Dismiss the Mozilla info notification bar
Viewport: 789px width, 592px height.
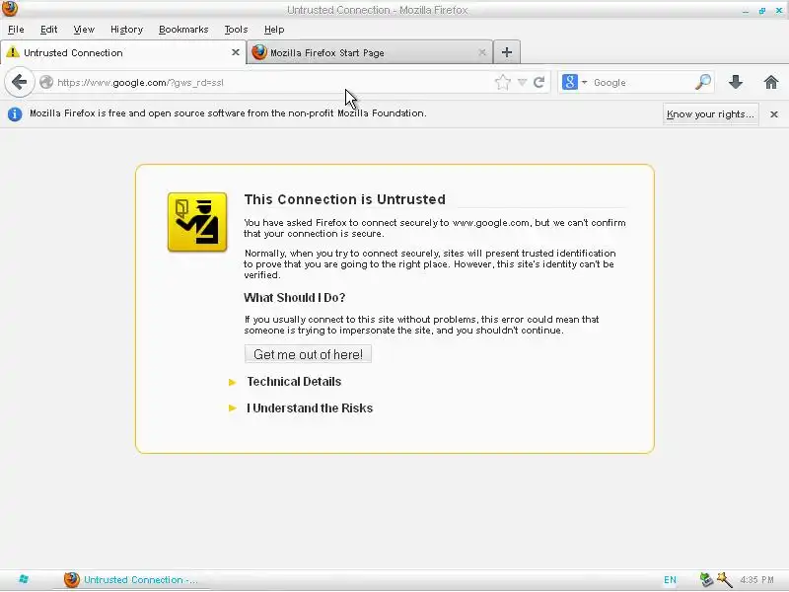(x=774, y=114)
